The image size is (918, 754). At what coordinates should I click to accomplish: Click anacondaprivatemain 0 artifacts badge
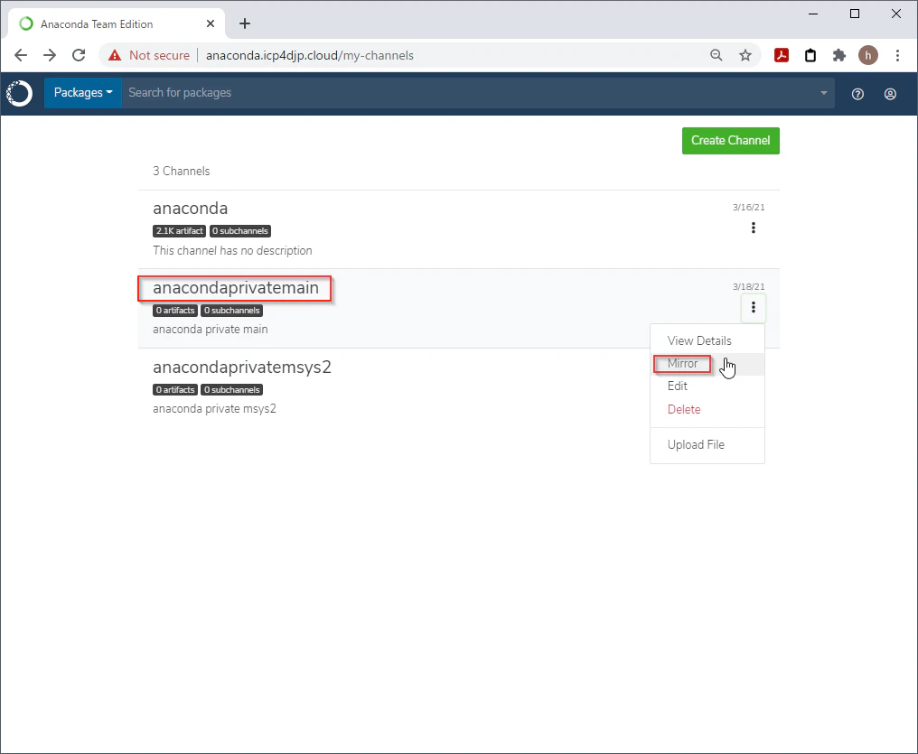click(x=175, y=311)
